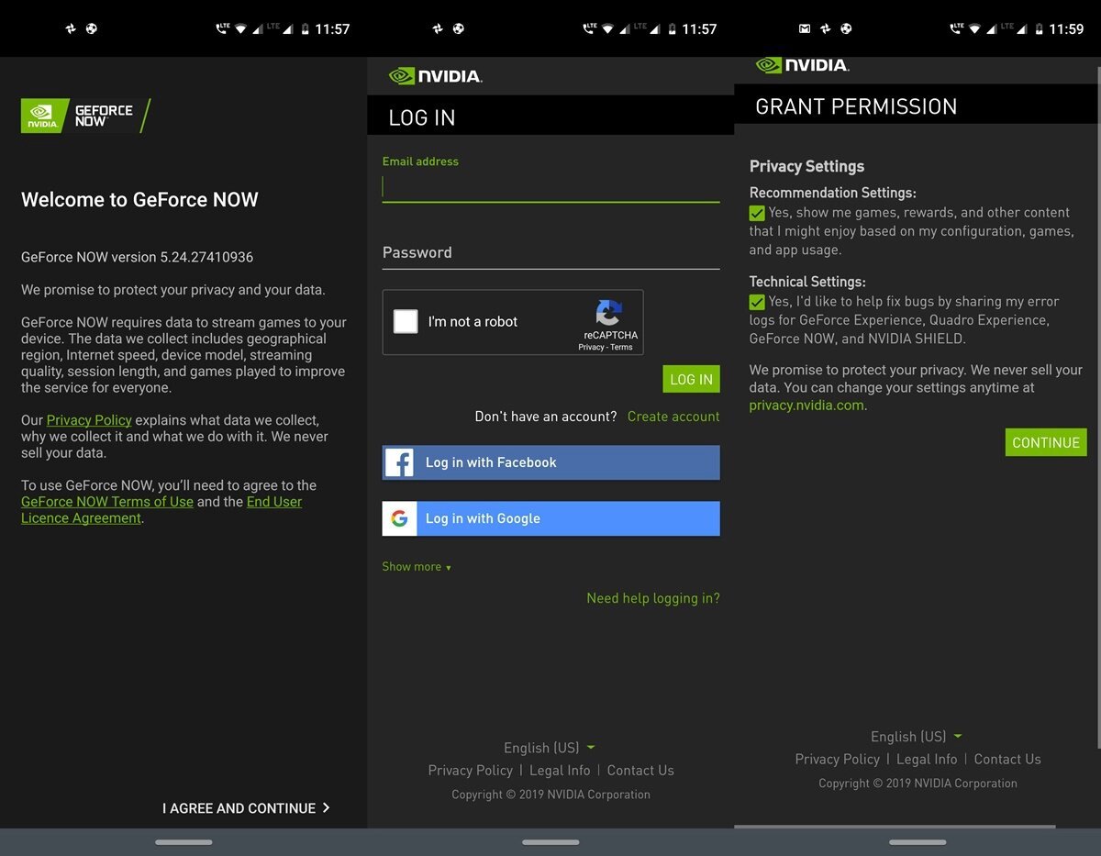The height and width of the screenshot is (856, 1101).
Task: Tap the Google logo icon
Action: tap(399, 518)
